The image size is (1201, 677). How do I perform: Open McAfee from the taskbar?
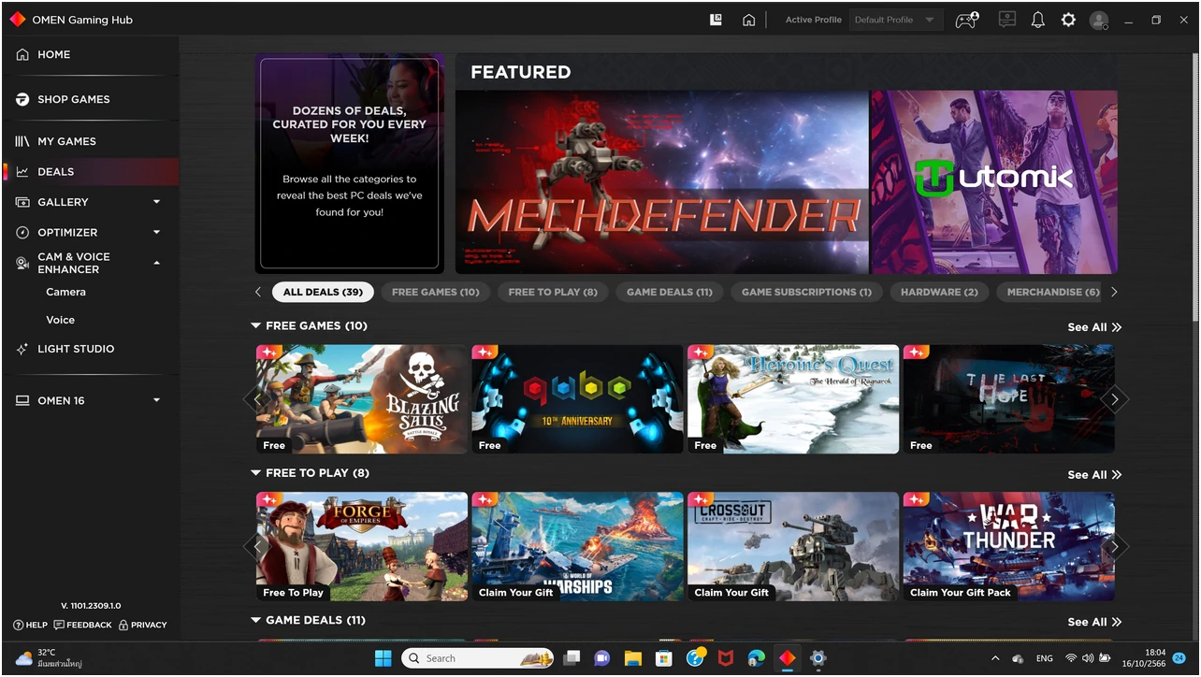coord(725,658)
